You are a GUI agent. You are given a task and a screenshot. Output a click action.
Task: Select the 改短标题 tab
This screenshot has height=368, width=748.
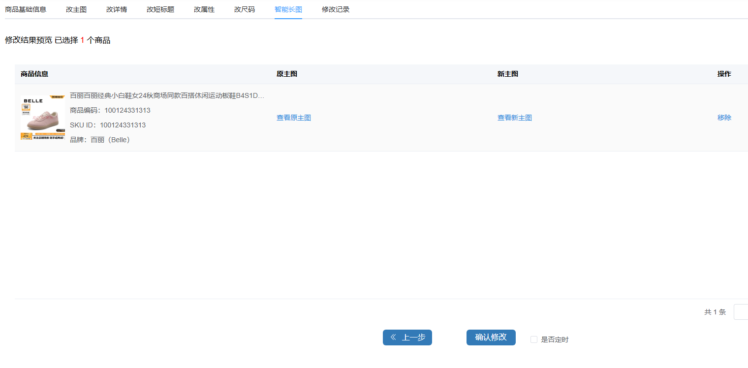pyautogui.click(x=160, y=9)
